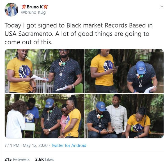Expand the tweet options chevron menu

point(162,6)
